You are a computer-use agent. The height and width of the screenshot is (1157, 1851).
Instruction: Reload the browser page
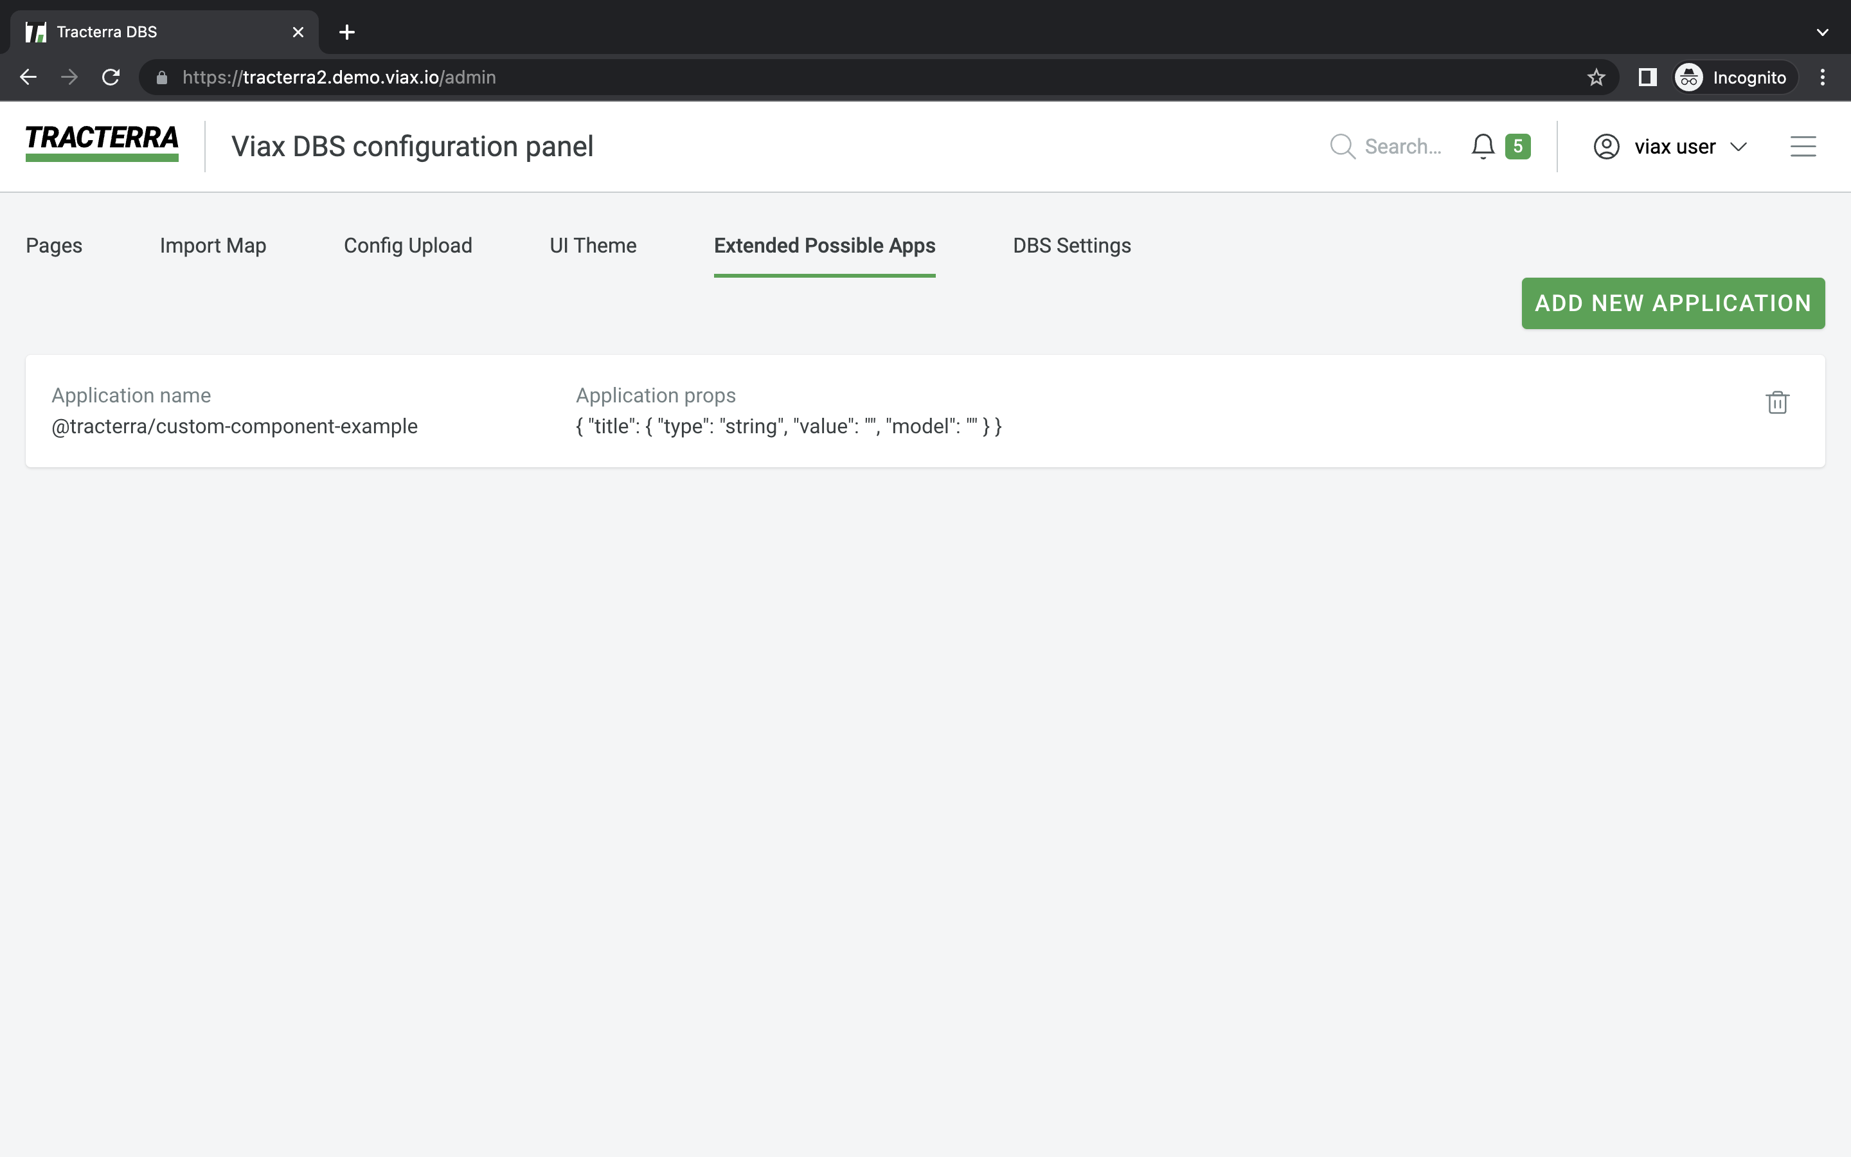pyautogui.click(x=111, y=77)
